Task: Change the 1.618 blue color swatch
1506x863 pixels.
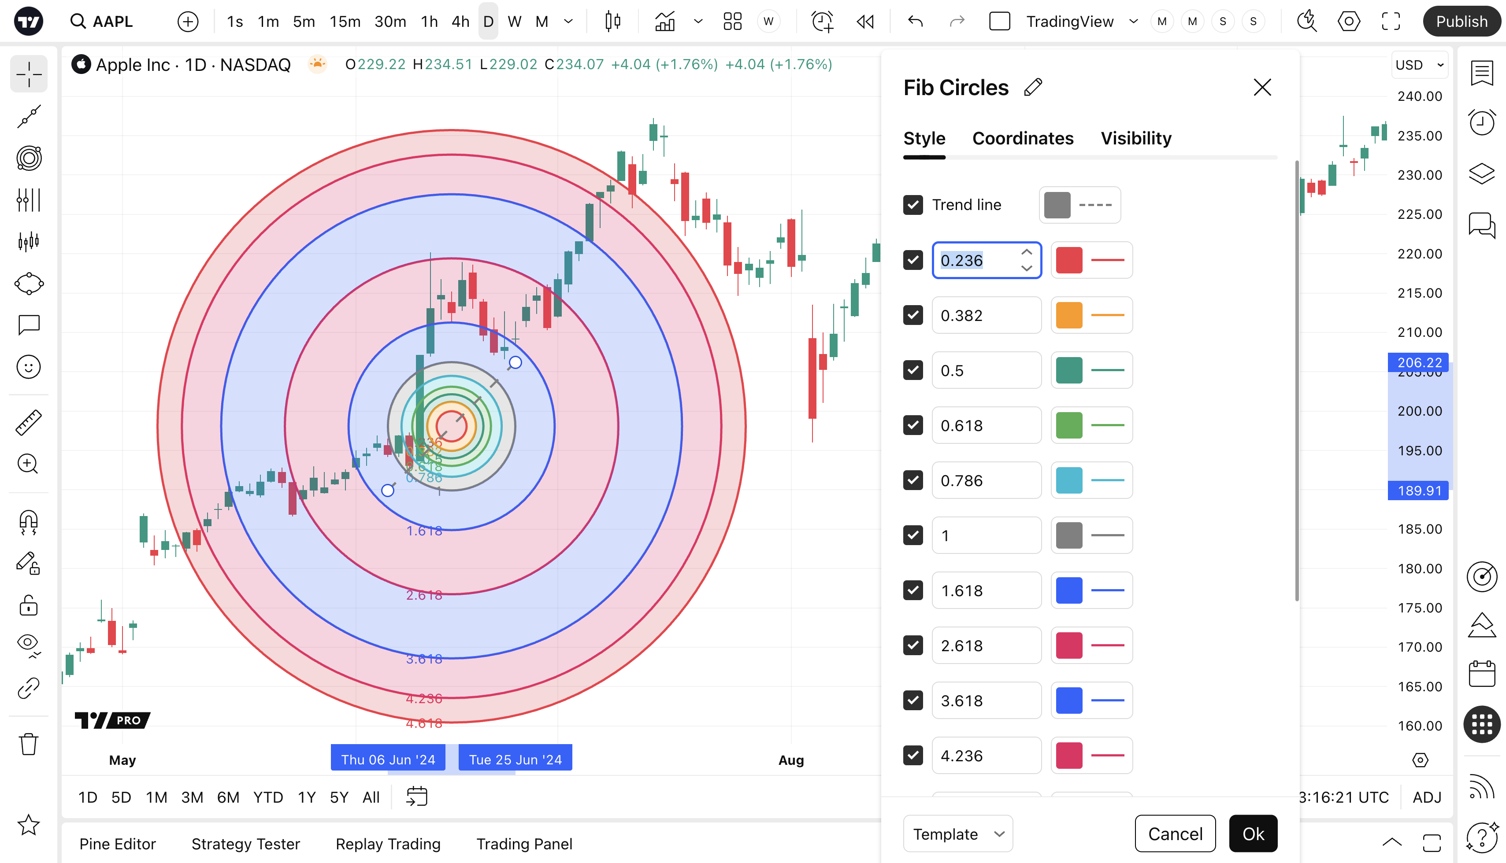Action: (1069, 591)
